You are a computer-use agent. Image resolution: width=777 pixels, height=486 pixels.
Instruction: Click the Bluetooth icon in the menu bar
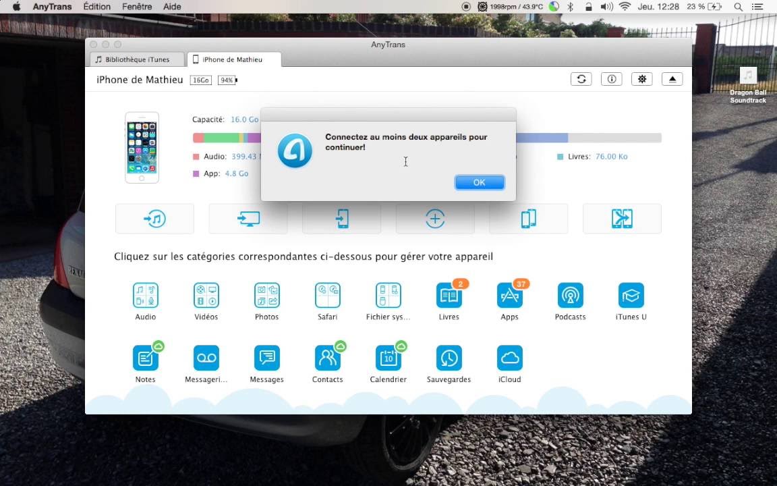click(x=571, y=7)
